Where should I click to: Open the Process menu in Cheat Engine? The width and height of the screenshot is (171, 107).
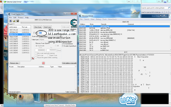(x=21, y=17)
